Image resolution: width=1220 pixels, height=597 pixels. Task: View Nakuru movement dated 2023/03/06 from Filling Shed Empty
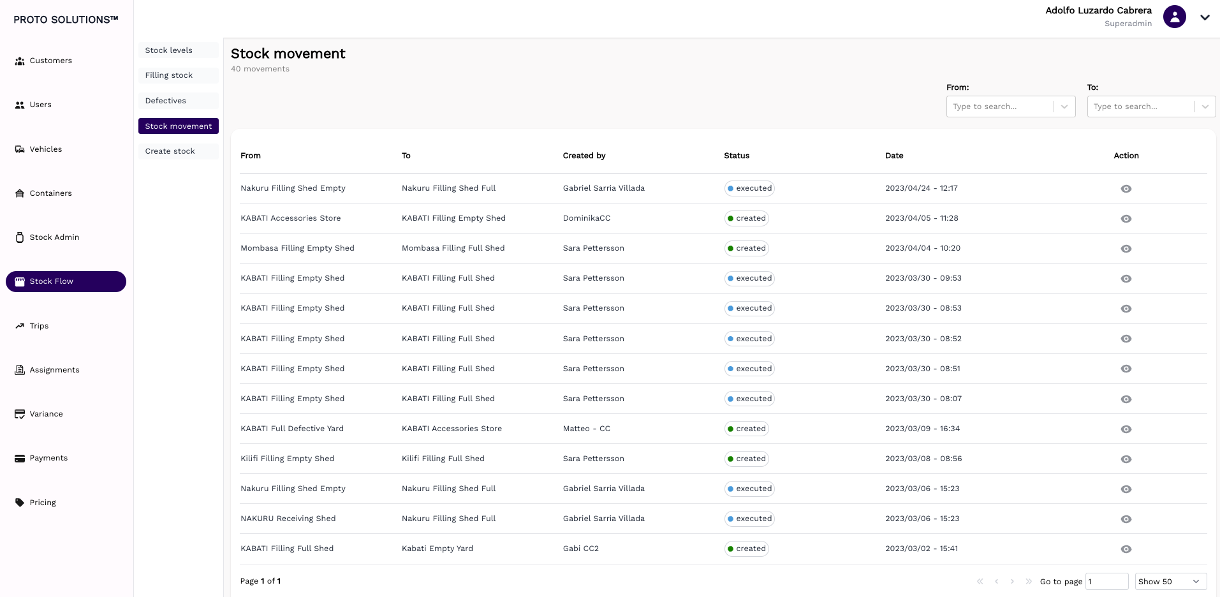click(x=1126, y=489)
